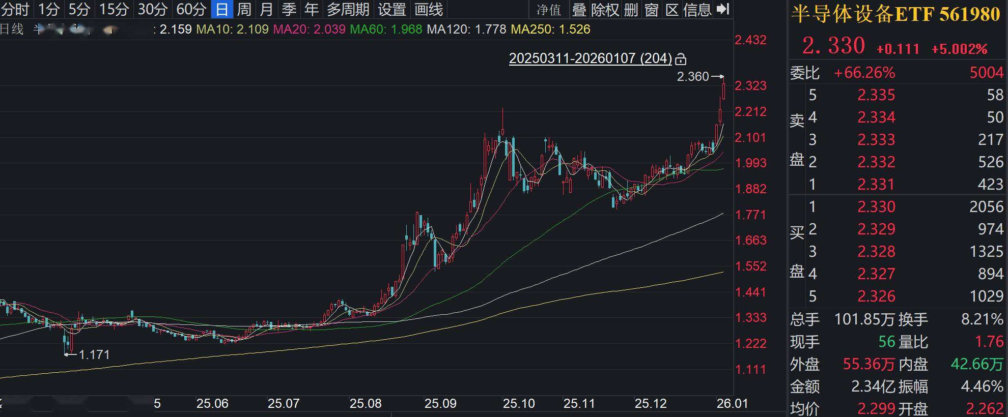Click the collapse panel arrow icon
The height and width of the screenshot is (417, 1008).
coord(723,9)
